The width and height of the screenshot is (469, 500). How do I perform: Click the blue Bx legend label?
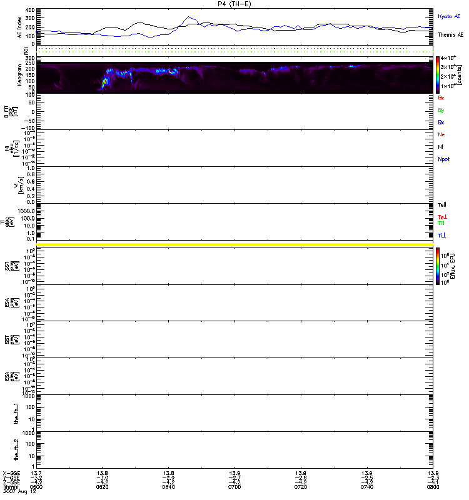[441, 122]
